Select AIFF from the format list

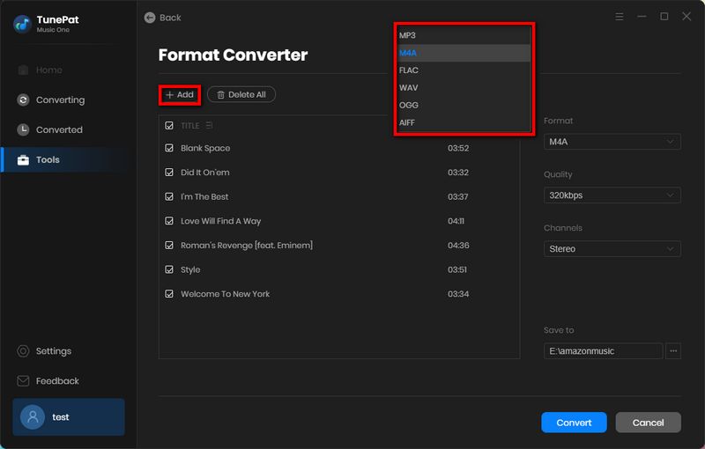pos(464,122)
